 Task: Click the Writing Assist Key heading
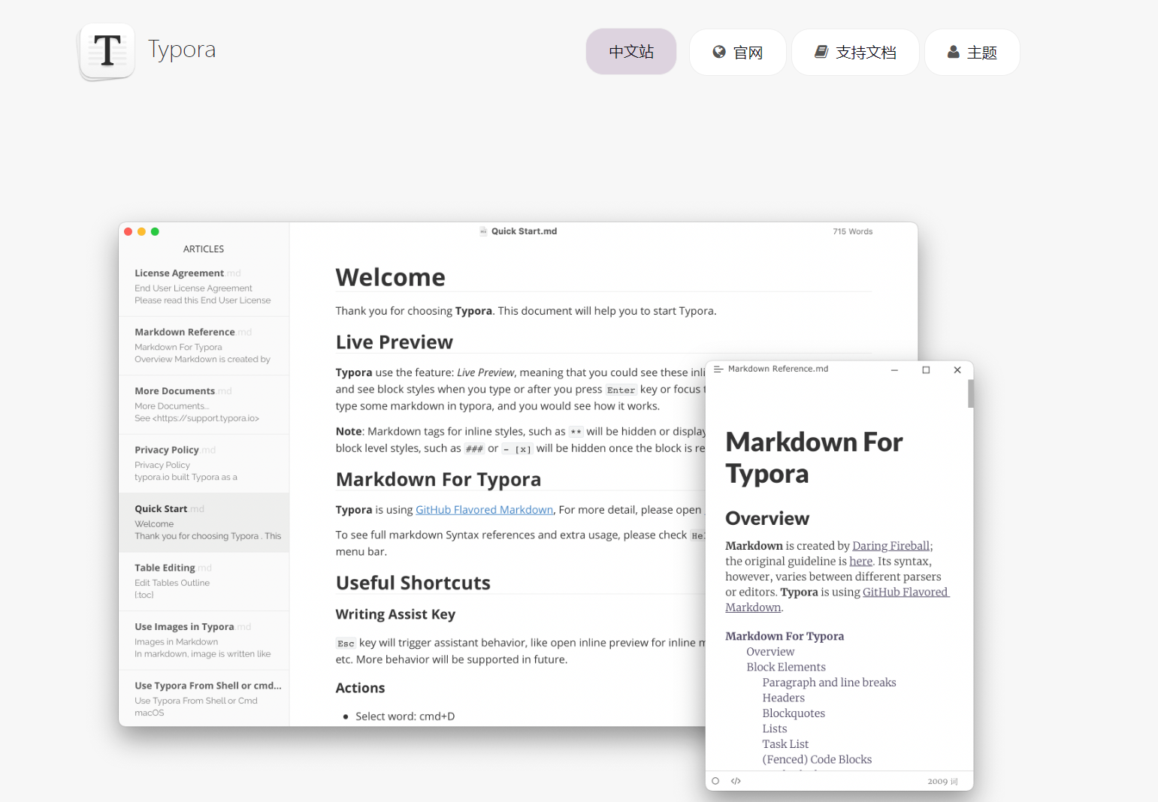[x=395, y=614]
